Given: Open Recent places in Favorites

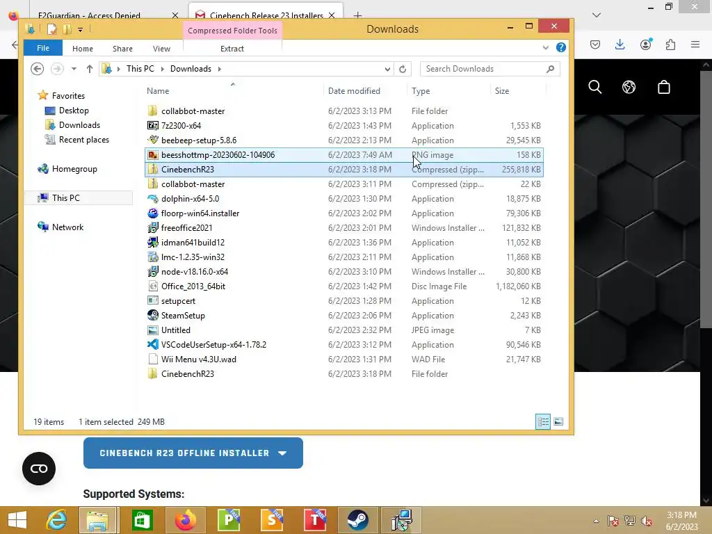Looking at the screenshot, I should pos(76,139).
